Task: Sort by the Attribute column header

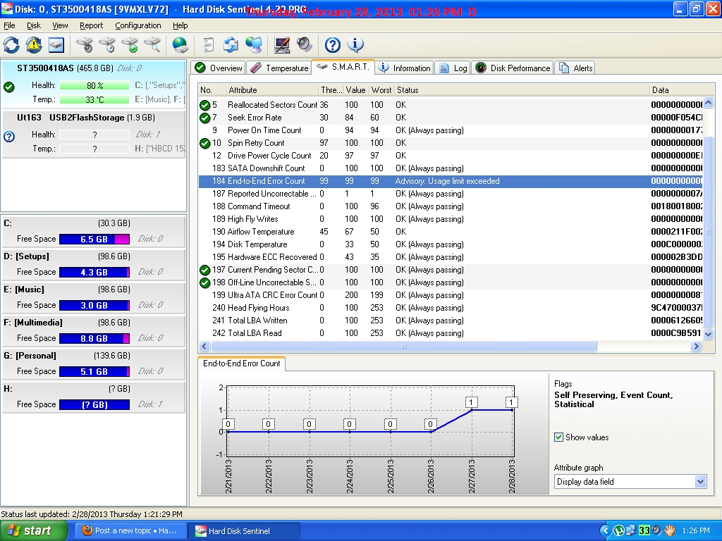Action: coord(271,90)
